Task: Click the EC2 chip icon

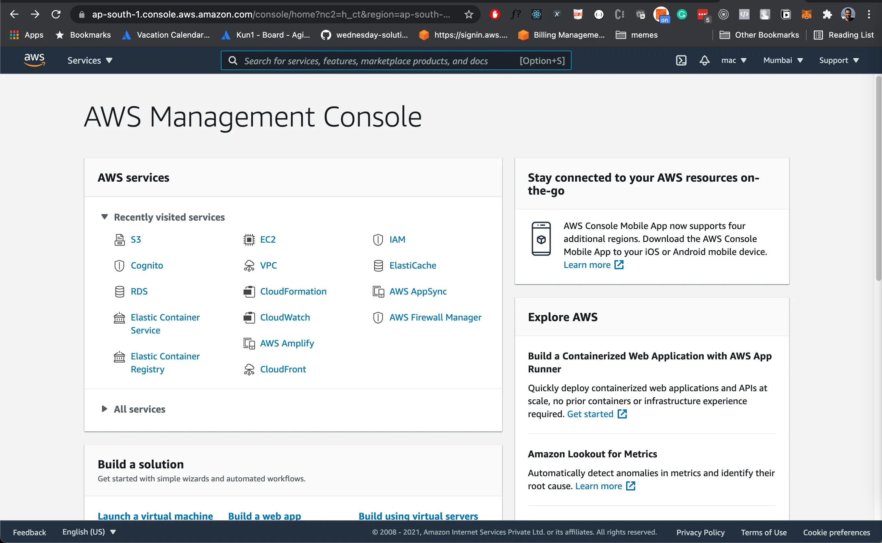Action: 249,239
